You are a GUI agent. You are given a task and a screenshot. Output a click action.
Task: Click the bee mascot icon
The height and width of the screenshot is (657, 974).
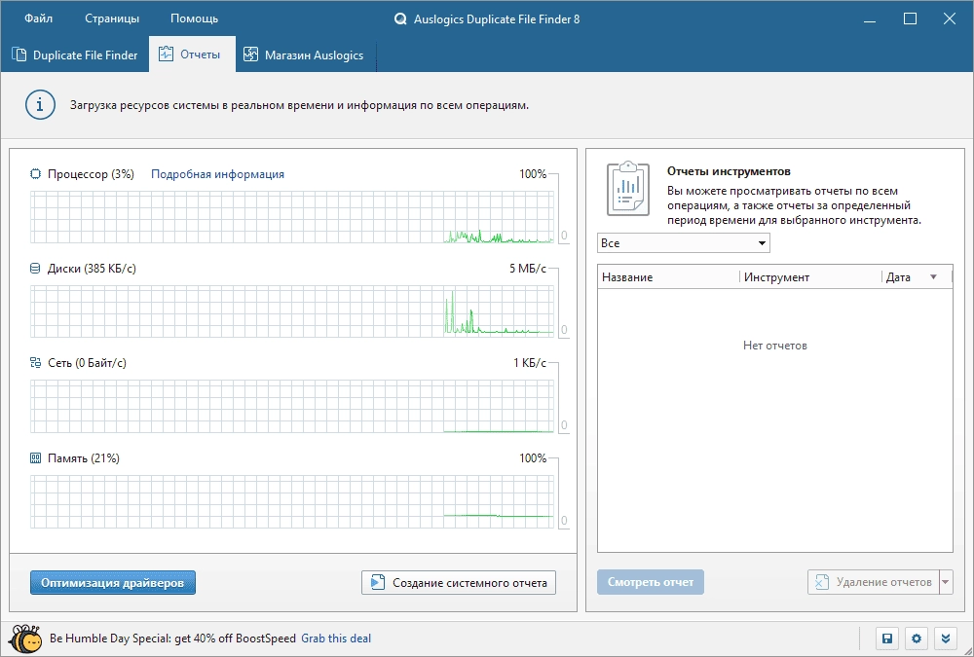click(25, 639)
